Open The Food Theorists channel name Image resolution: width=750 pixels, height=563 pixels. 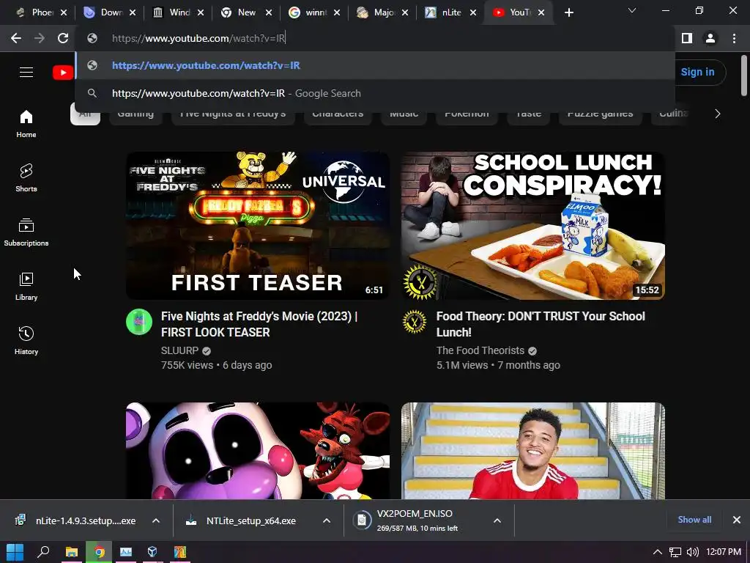[480, 350]
